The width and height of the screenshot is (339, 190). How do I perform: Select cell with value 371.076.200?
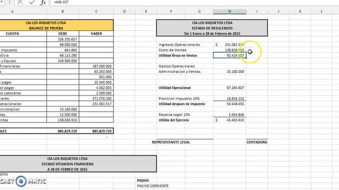pyautogui.click(x=96, y=99)
